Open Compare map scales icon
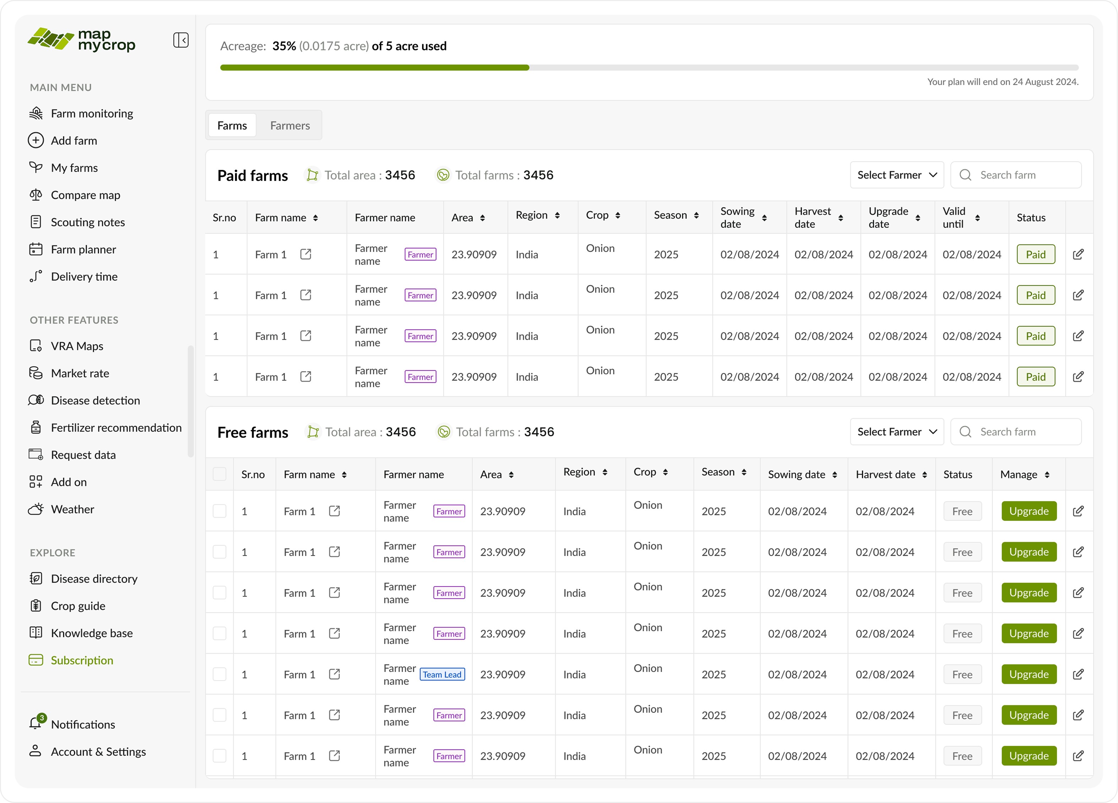The height and width of the screenshot is (803, 1118). pyautogui.click(x=36, y=195)
